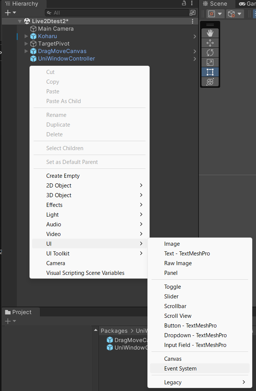Select the Scale tool
256x391 pixels.
[x=210, y=62]
